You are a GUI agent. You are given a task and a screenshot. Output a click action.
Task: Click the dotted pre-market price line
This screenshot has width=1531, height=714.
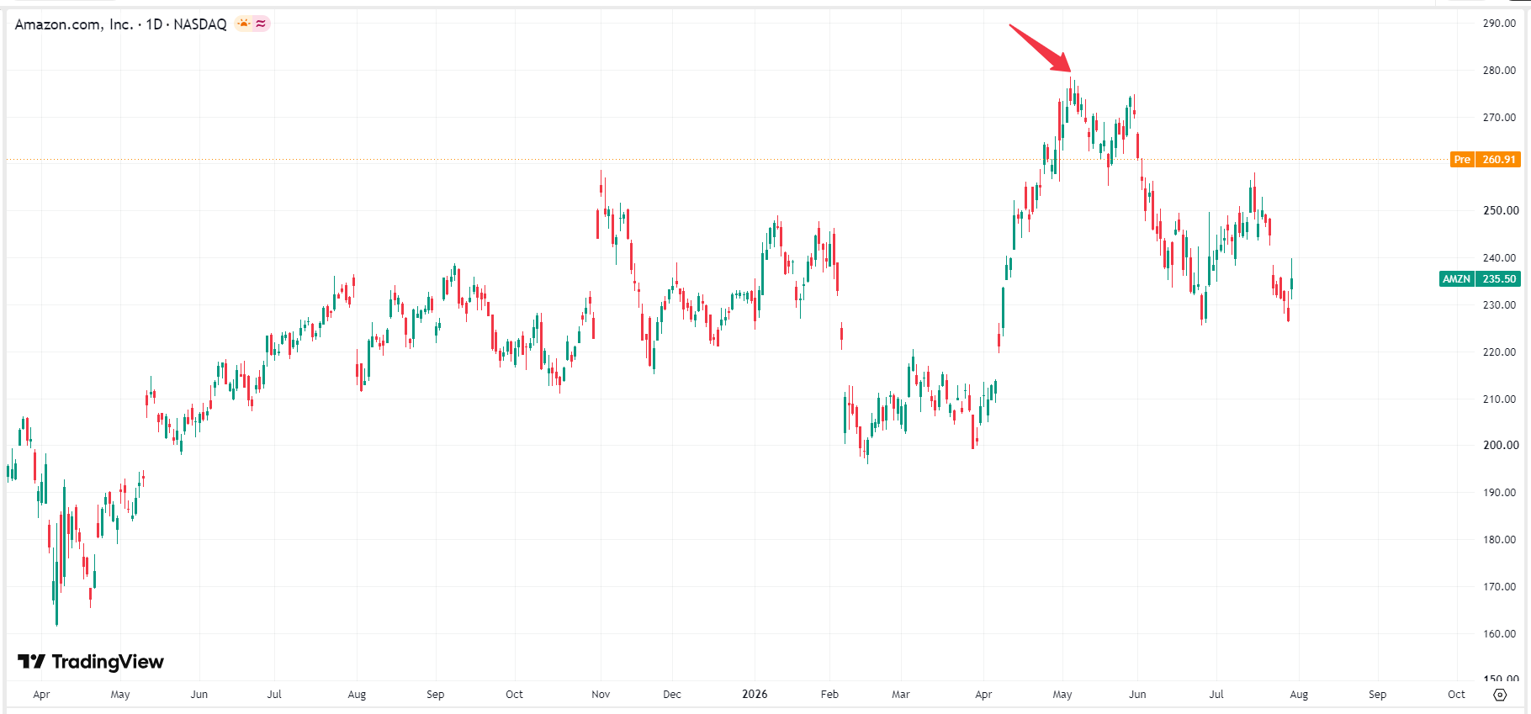(723, 159)
